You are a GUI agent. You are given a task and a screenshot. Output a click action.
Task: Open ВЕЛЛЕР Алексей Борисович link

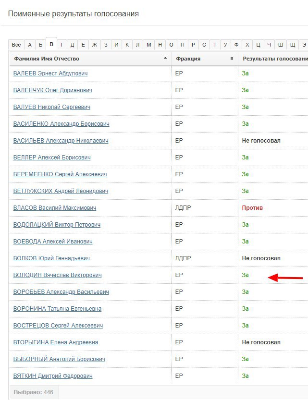pyautogui.click(x=52, y=158)
